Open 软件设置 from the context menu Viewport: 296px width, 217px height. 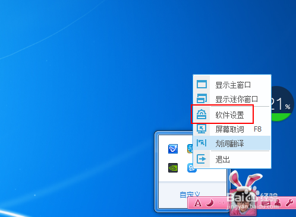click(232, 115)
